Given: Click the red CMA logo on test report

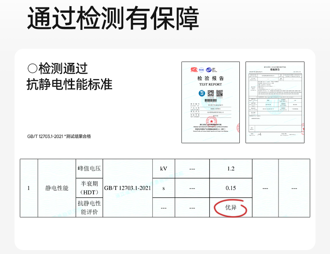Looking at the screenshot, I should [194, 69].
